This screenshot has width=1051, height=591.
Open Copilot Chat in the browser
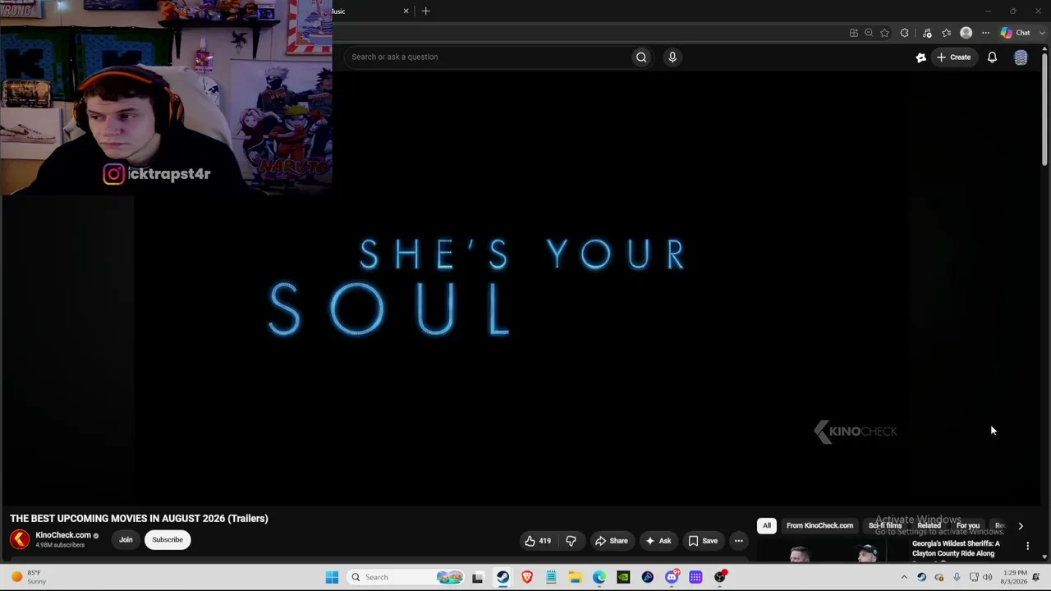1016,33
